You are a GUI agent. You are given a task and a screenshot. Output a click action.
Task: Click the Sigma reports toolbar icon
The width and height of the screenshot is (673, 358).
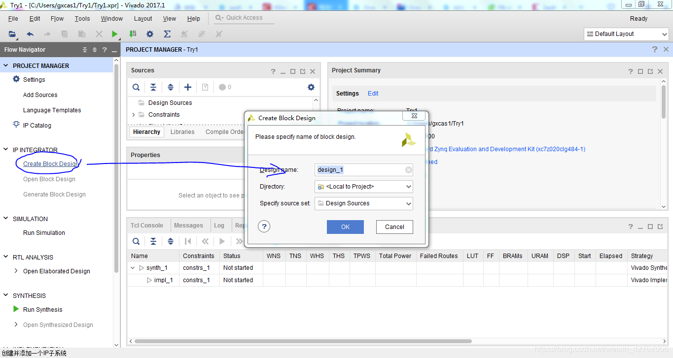click(167, 34)
